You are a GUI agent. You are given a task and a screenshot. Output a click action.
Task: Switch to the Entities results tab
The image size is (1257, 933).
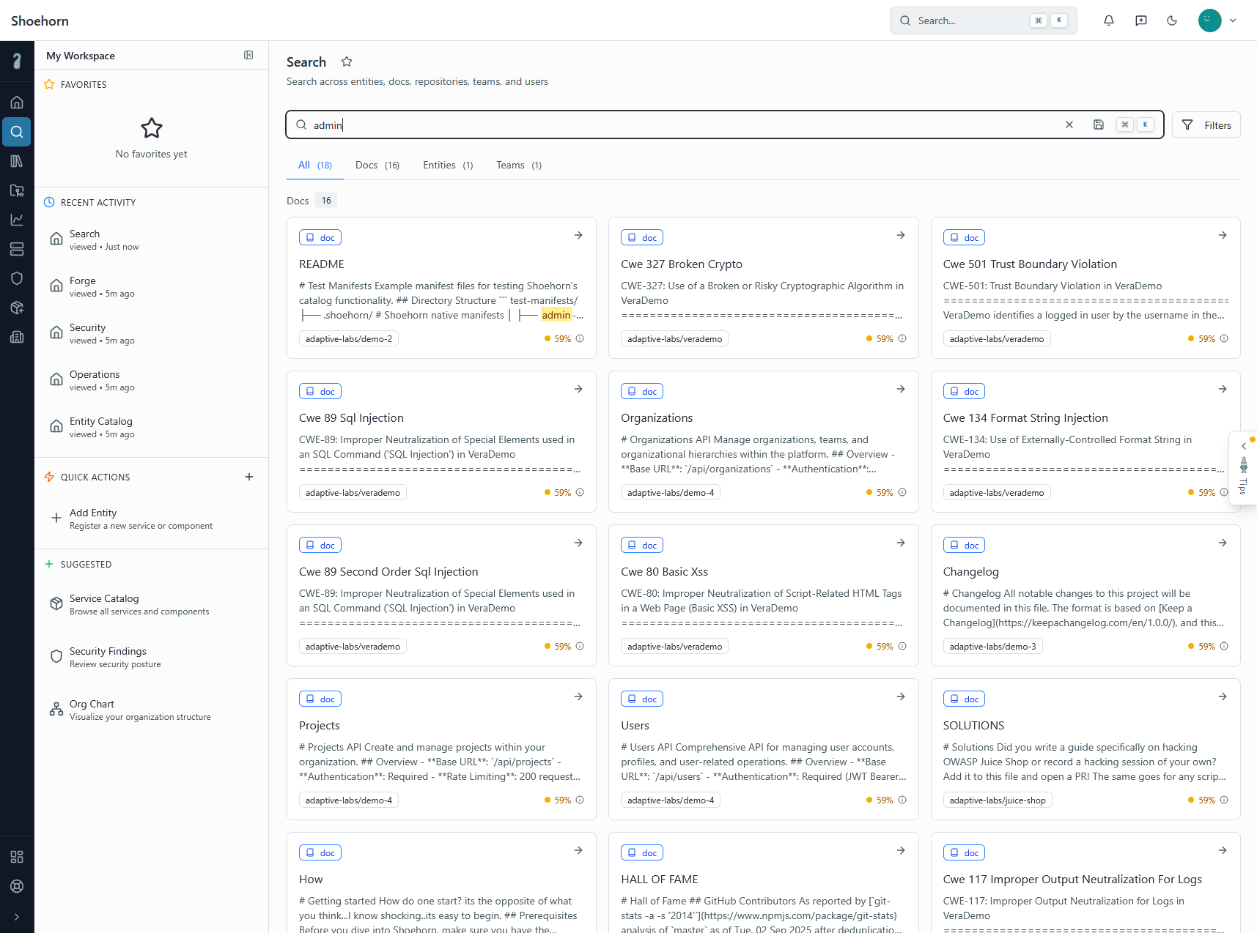[x=447, y=166]
